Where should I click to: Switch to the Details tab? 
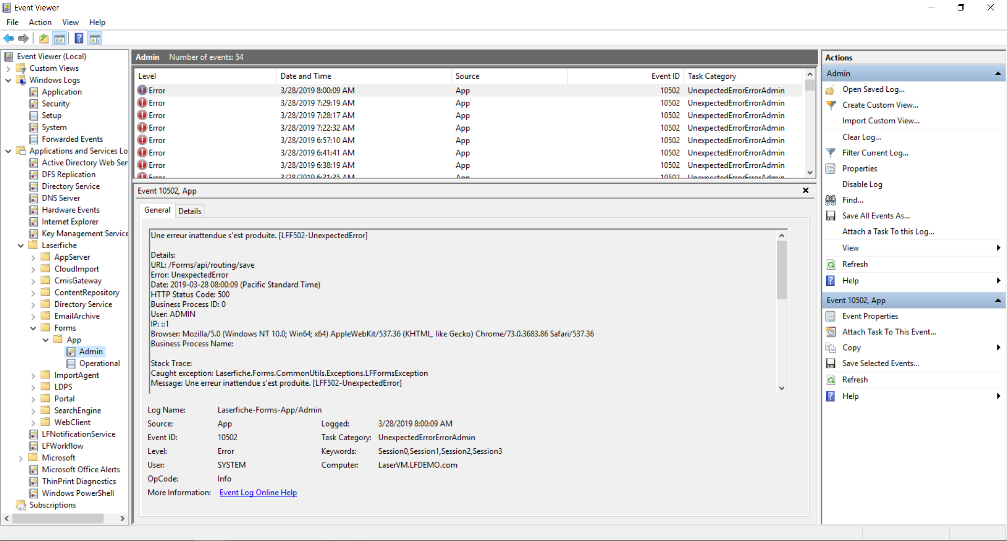click(x=190, y=211)
